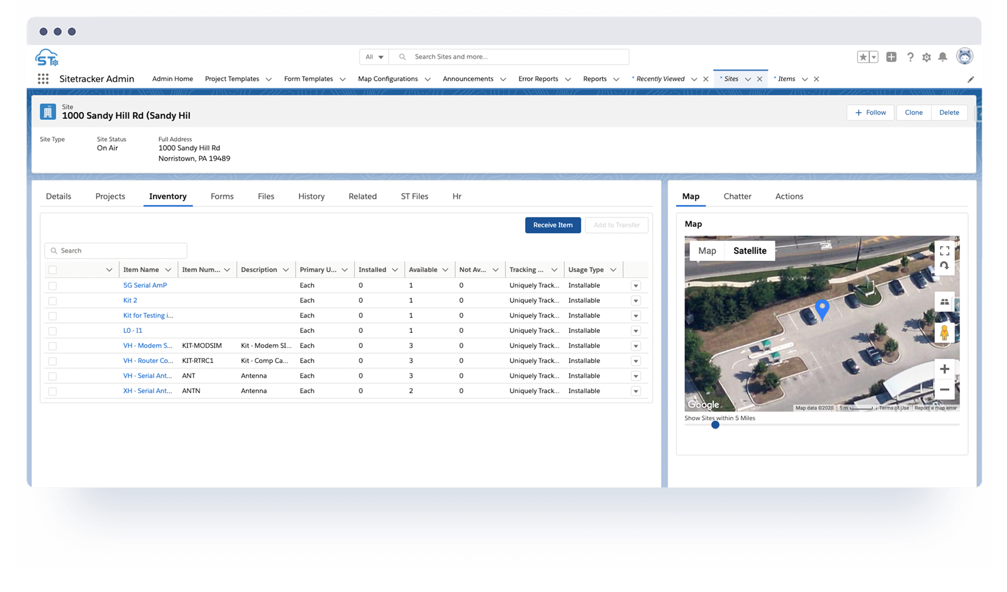Open the ST Files tab
The height and width of the screenshot is (592, 1007).
(x=415, y=197)
